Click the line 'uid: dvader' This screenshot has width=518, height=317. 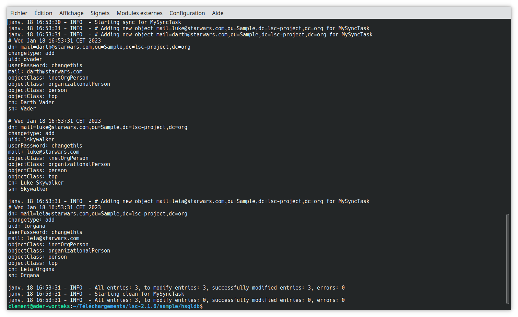tap(25, 59)
